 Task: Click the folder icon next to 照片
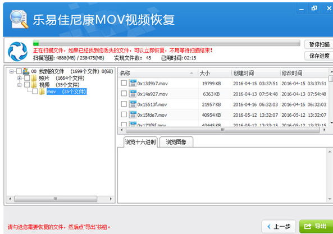34,78
